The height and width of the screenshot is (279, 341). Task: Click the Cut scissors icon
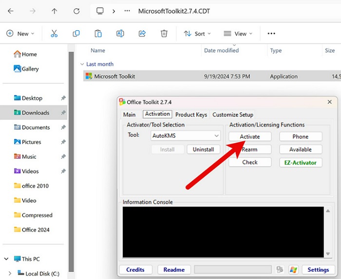(54, 34)
